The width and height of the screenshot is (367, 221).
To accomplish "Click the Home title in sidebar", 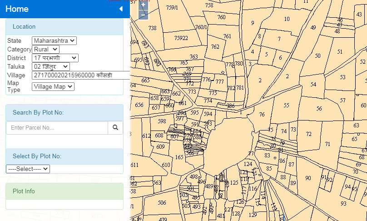I will [x=17, y=9].
